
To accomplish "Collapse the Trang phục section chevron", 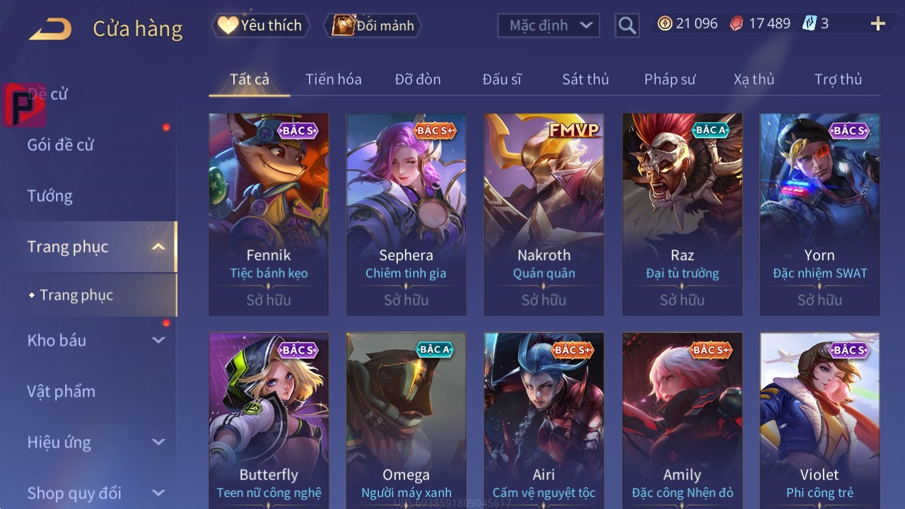I will (158, 247).
